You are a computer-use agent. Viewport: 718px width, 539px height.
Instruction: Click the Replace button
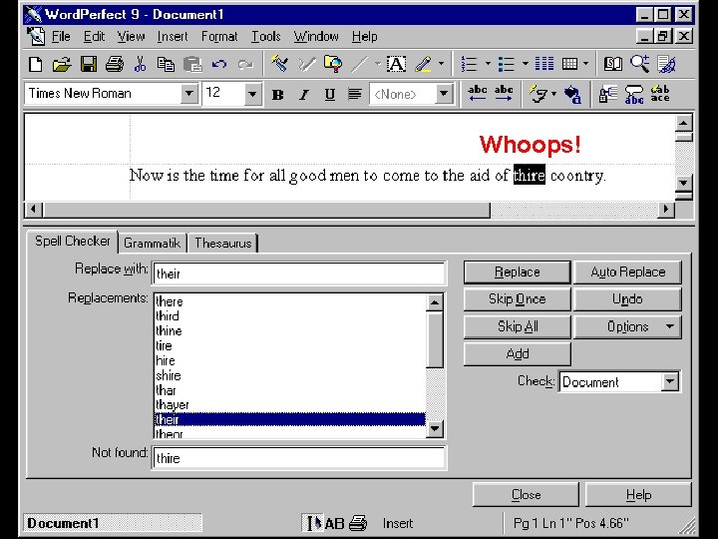pos(517,272)
